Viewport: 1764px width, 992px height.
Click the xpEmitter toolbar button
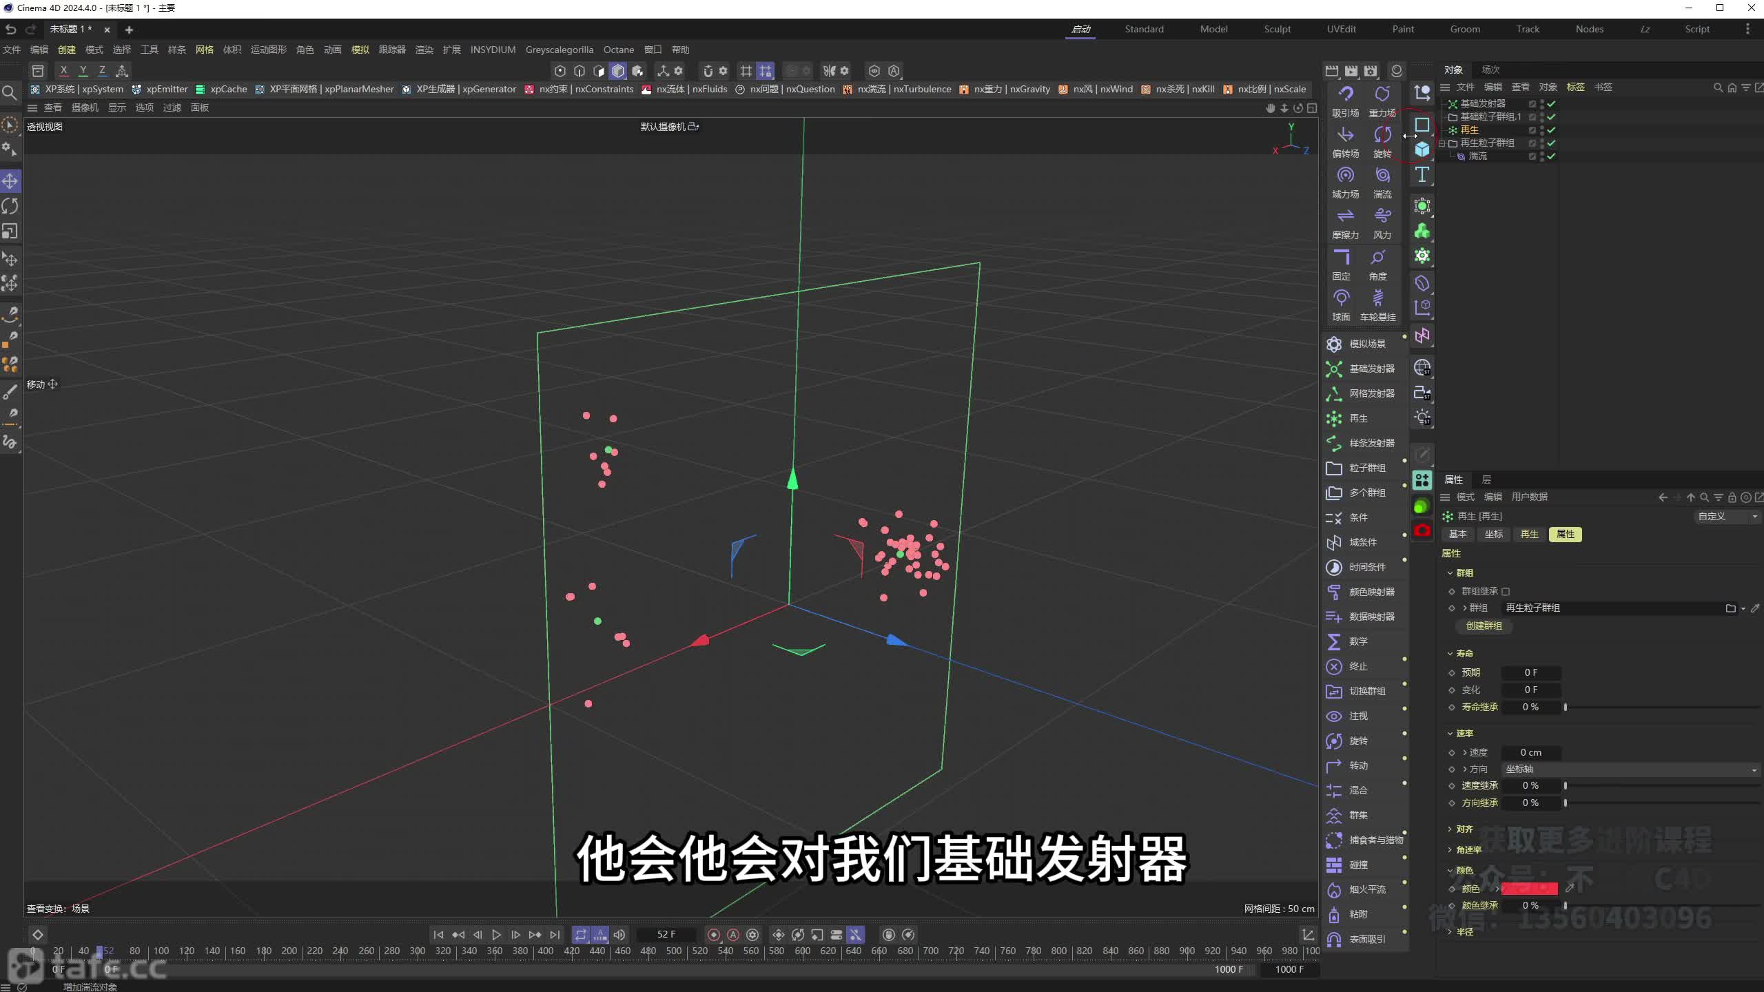pos(160,90)
